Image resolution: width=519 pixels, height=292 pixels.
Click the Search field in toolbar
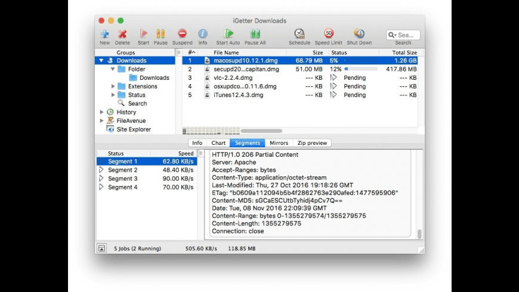pyautogui.click(x=405, y=35)
